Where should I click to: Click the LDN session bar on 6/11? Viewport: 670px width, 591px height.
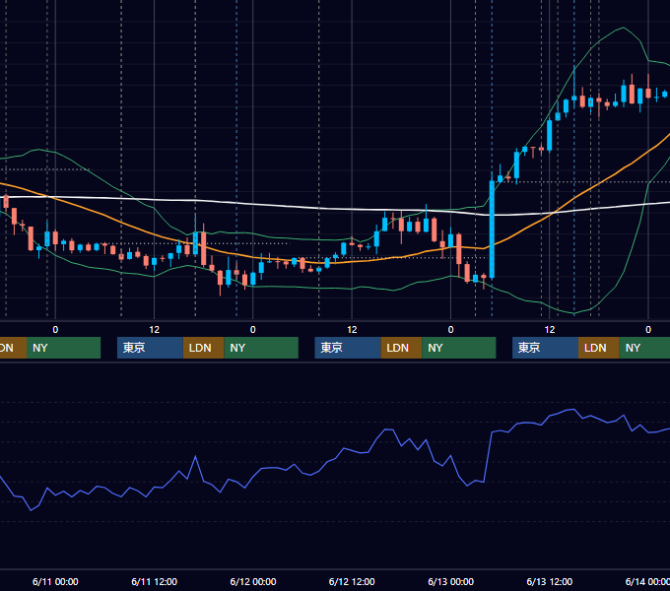[203, 348]
